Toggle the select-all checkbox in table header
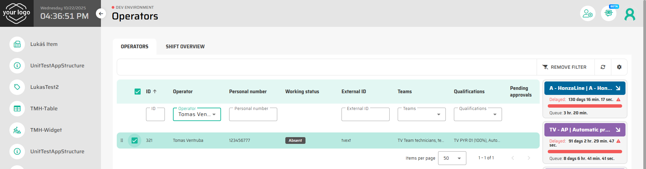The height and width of the screenshot is (169, 646). point(138,92)
